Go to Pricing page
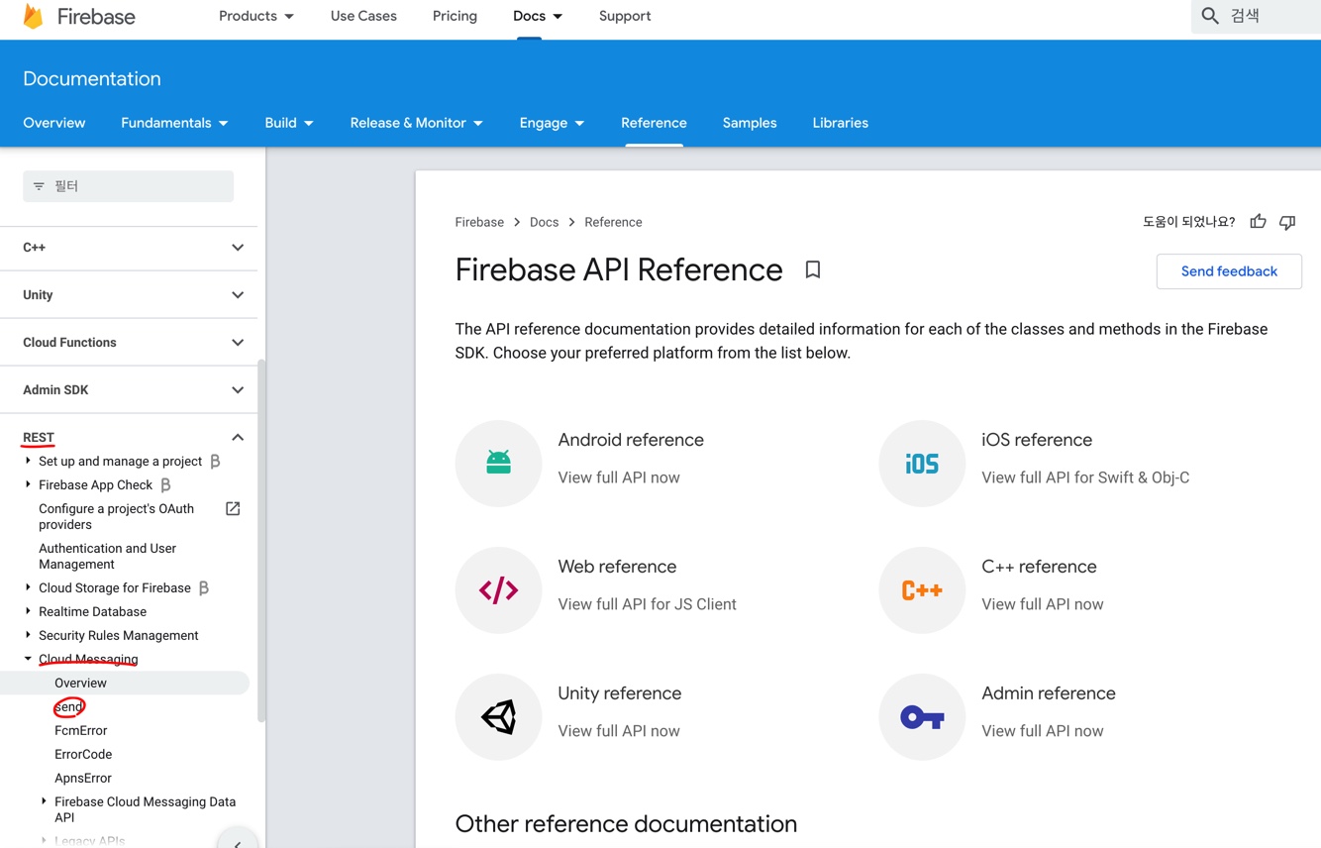1321x848 pixels. point(455,16)
